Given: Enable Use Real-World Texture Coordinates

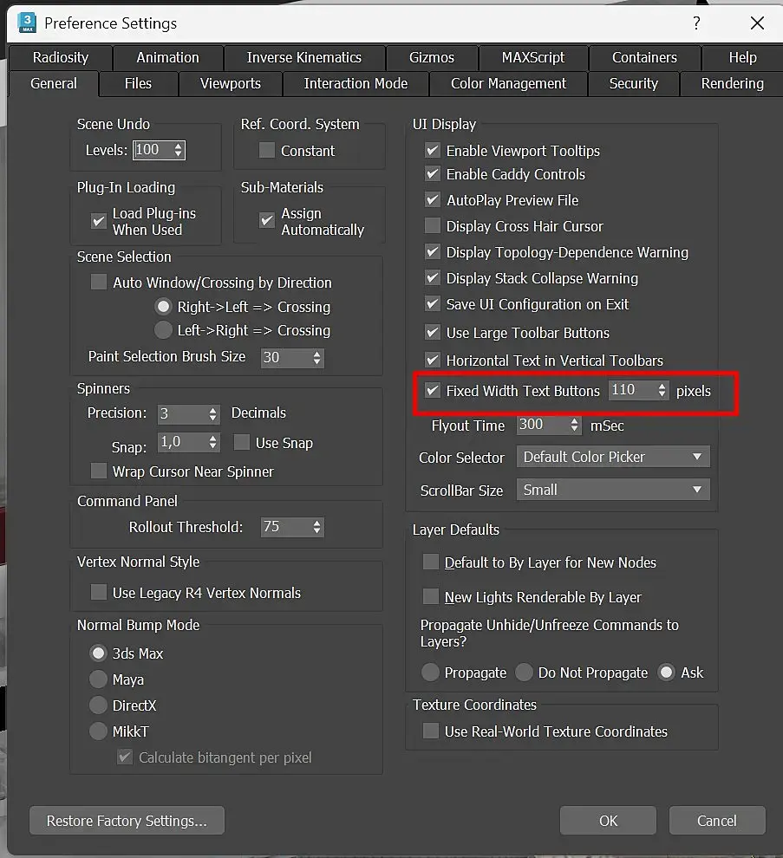Looking at the screenshot, I should tap(431, 731).
